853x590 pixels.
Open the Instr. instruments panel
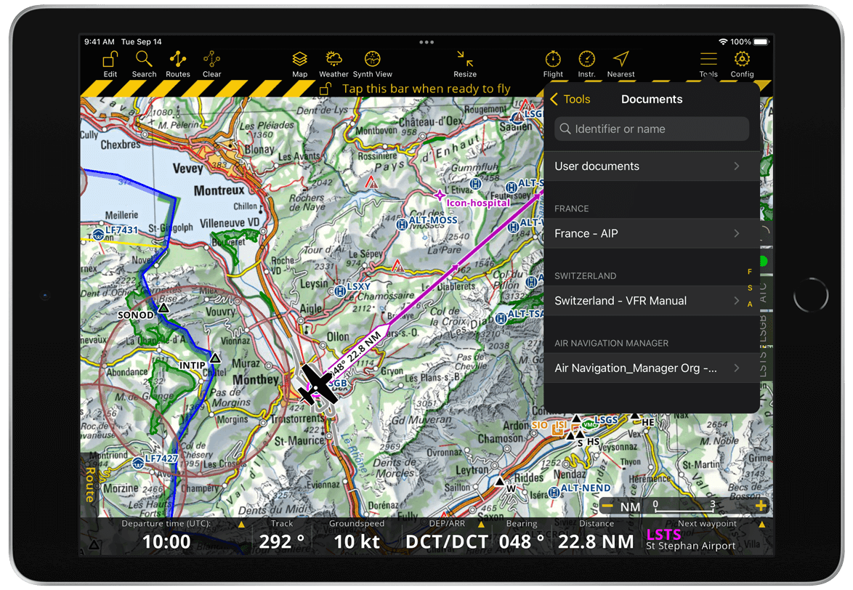click(x=586, y=62)
